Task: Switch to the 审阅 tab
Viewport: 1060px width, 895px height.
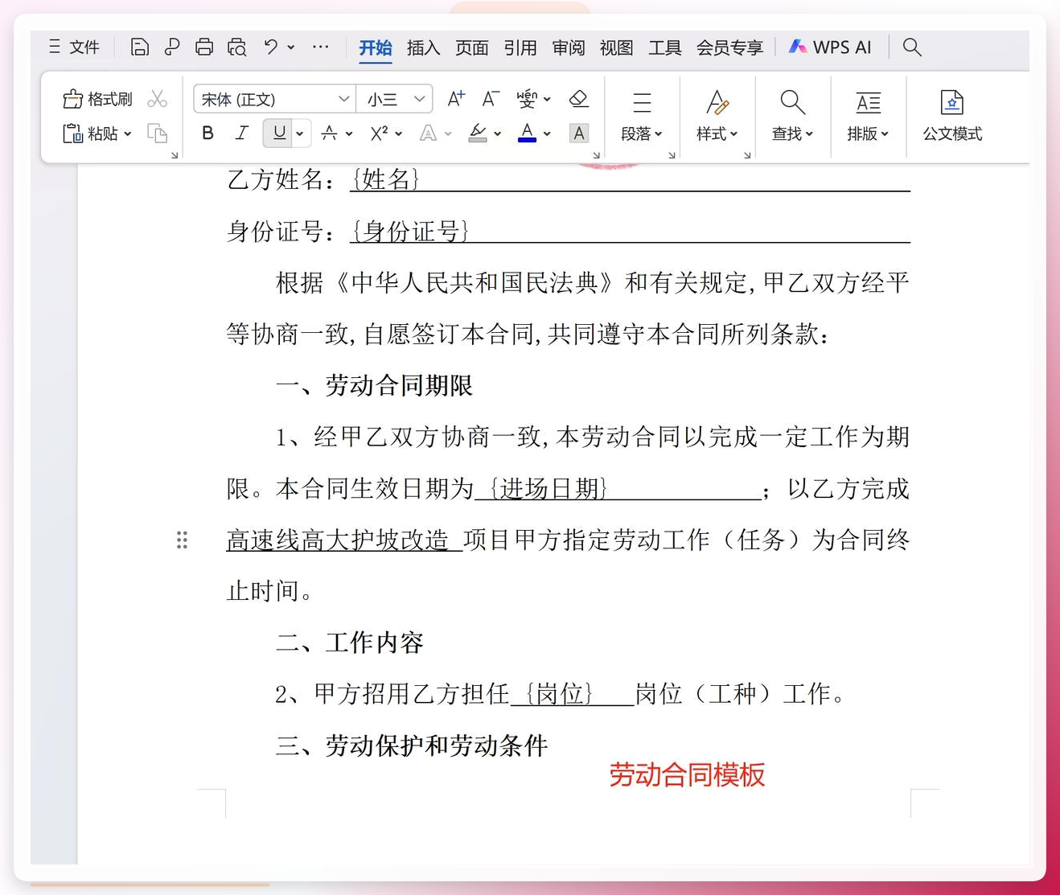Action: [x=569, y=47]
